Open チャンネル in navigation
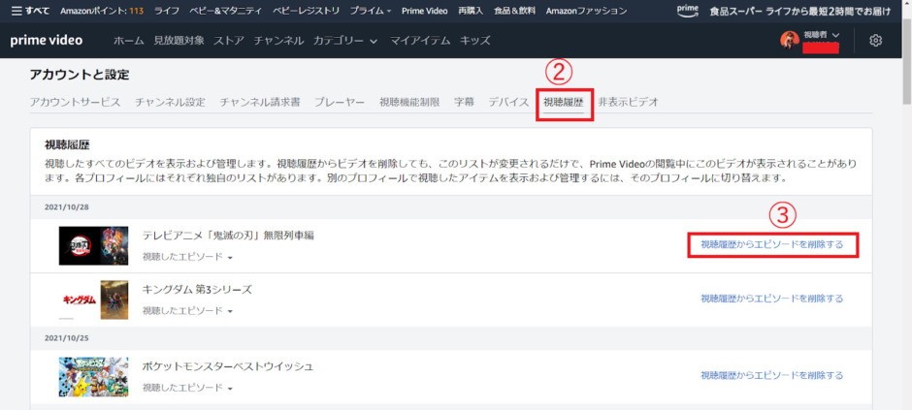912x410 pixels. (x=278, y=41)
